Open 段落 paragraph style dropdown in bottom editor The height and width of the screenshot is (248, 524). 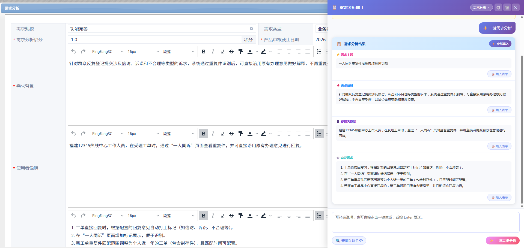point(179,216)
